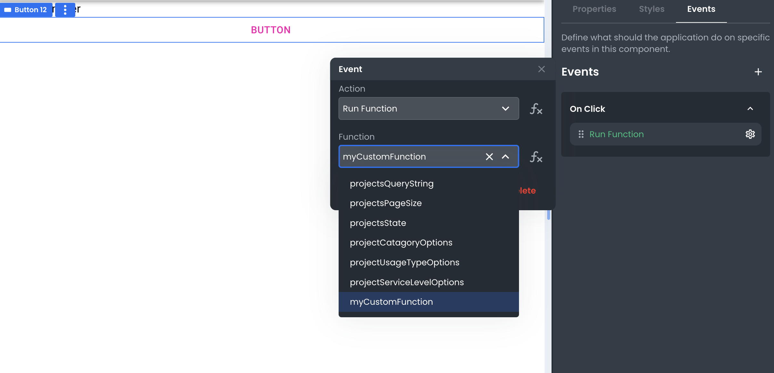Screen dimensions: 774x373
Task: Expand the Function dropdown chevron
Action: coord(506,157)
